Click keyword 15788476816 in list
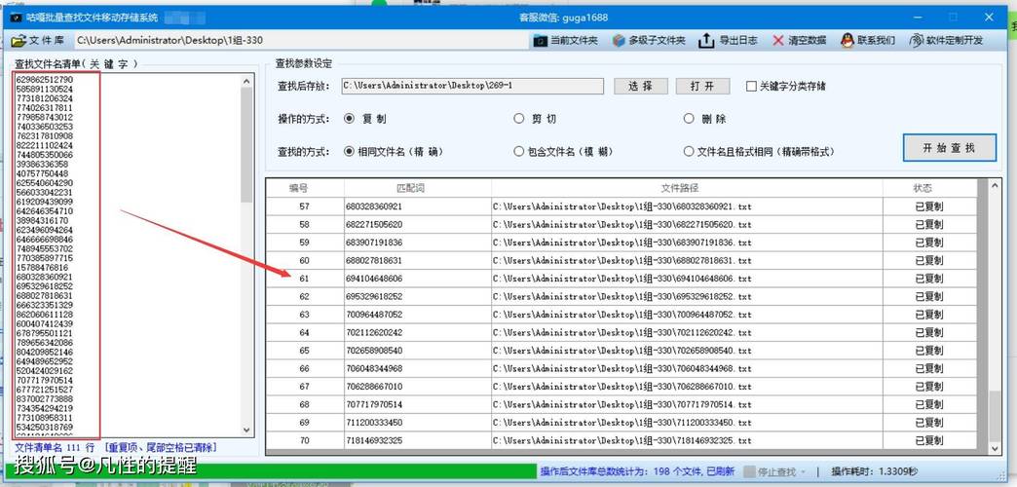 point(42,267)
